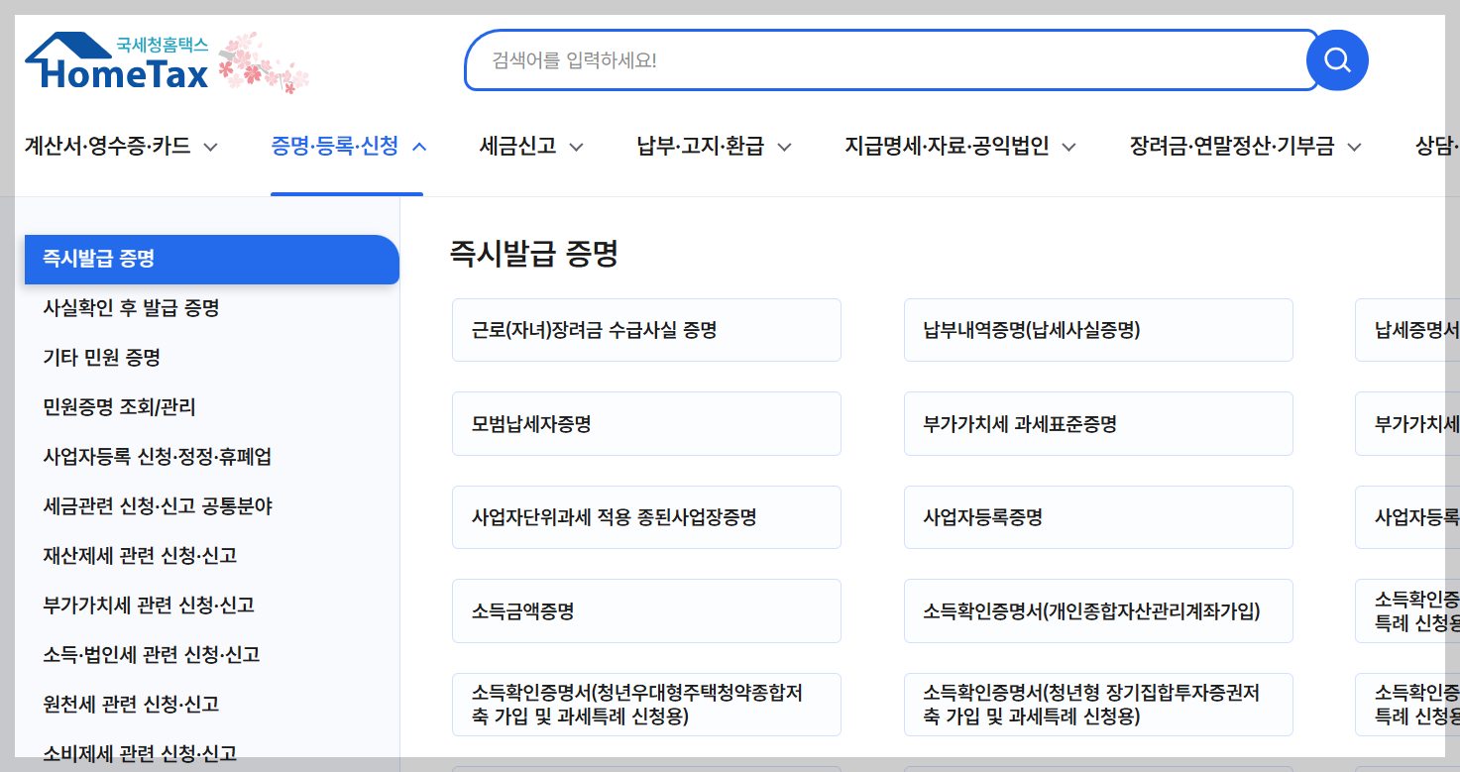
Task: Open the 상담 menu item
Action: point(1436,145)
